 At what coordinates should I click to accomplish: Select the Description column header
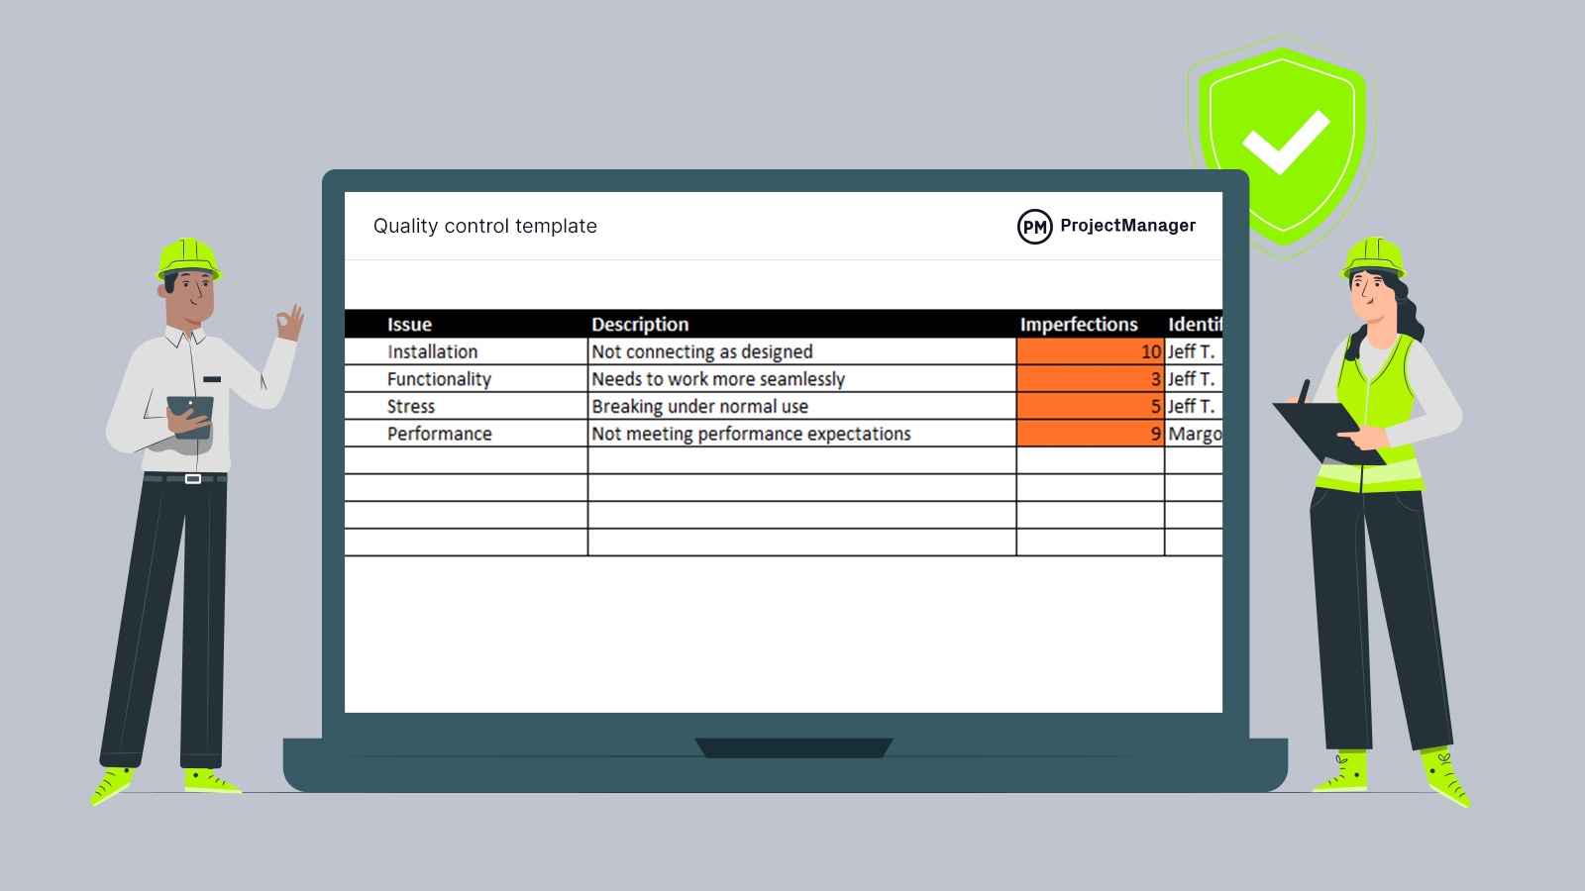tap(640, 325)
